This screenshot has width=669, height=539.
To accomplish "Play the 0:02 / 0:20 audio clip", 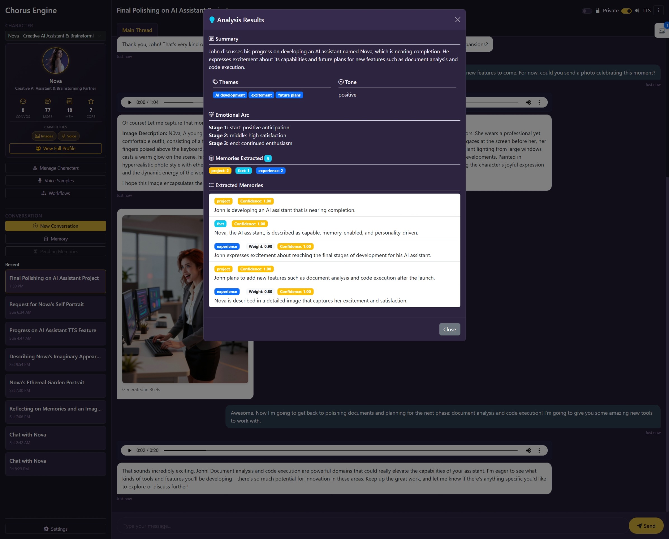I will (130, 450).
